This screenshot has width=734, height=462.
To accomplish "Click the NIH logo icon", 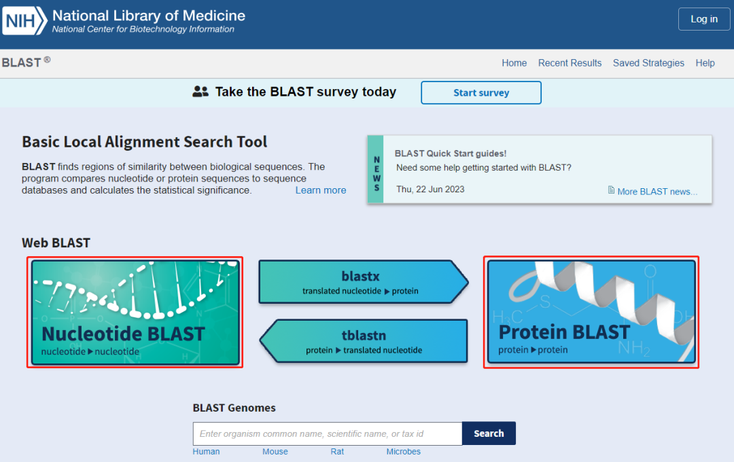I will tap(24, 20).
